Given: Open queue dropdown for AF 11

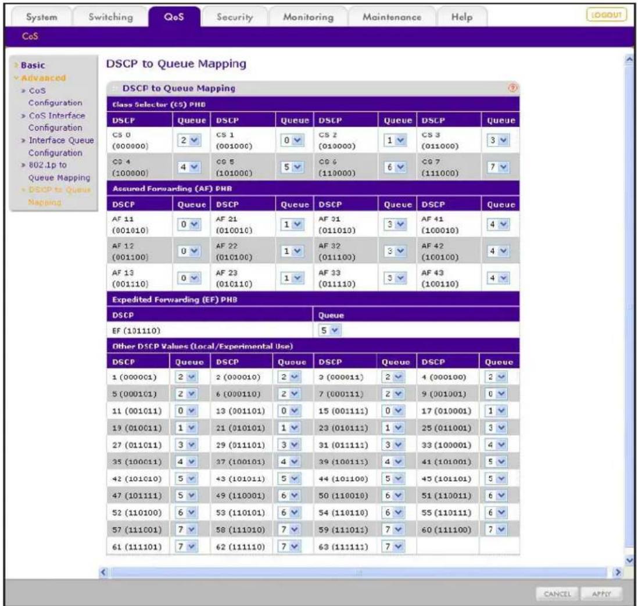Looking at the screenshot, I should coord(189,225).
